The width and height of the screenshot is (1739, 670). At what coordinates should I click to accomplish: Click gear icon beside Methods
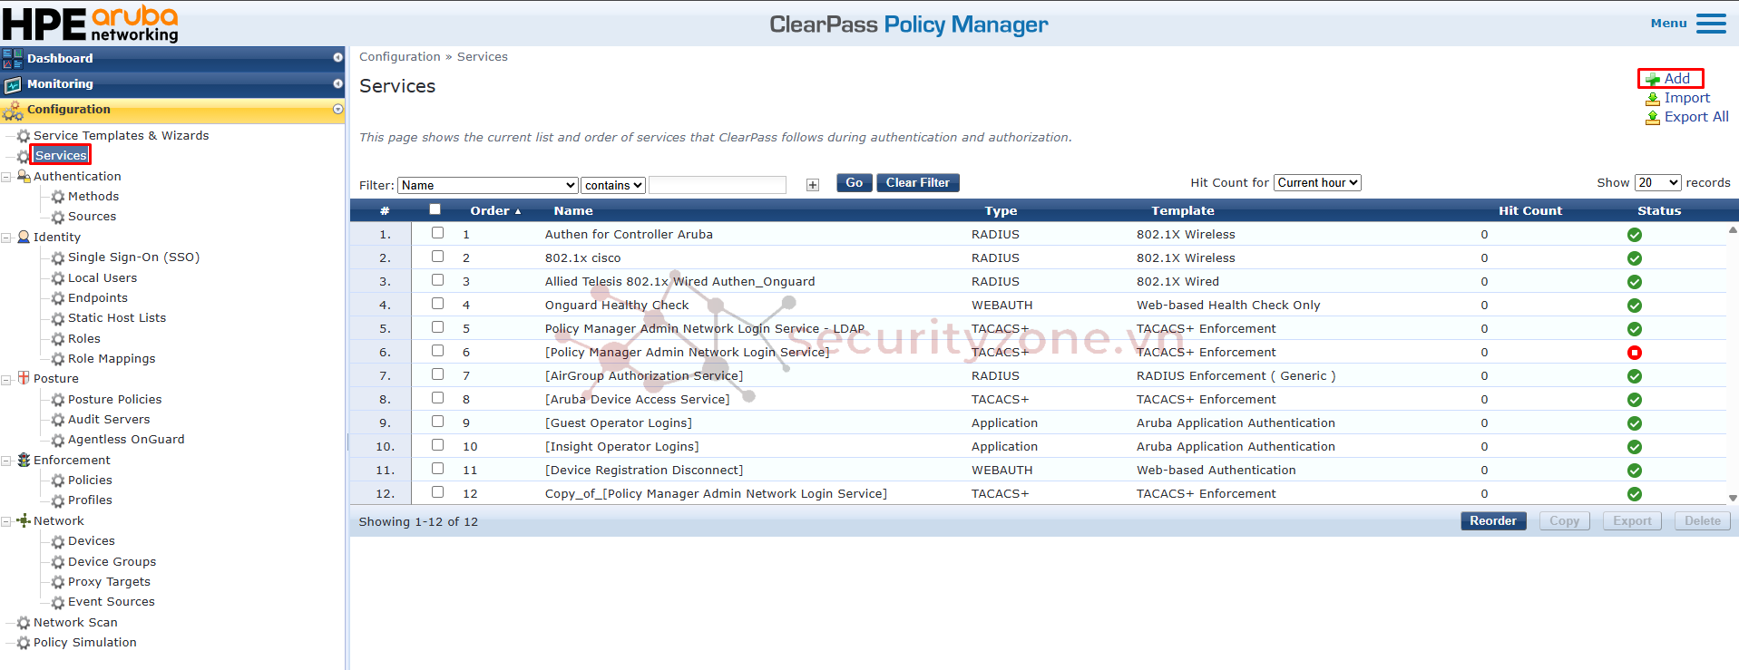58,197
